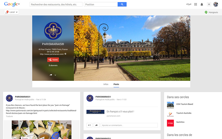222x139 pixels.
Task: Click in the restaurants and hotels search field
Action: (x=56, y=4)
